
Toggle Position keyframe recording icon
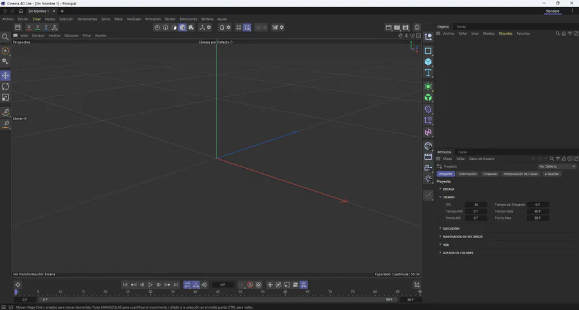pyautogui.click(x=270, y=285)
